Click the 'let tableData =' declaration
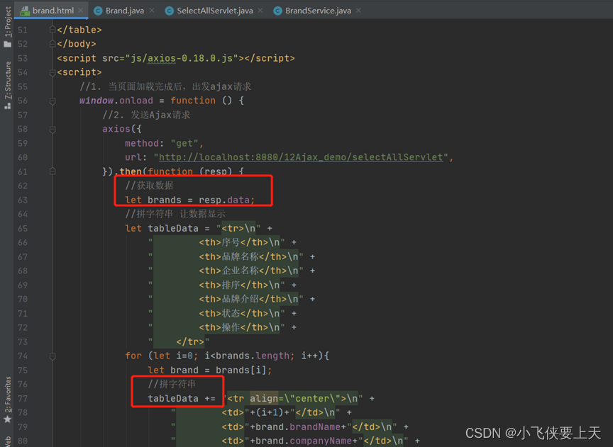Image resolution: width=613 pixels, height=447 pixels. (x=167, y=228)
